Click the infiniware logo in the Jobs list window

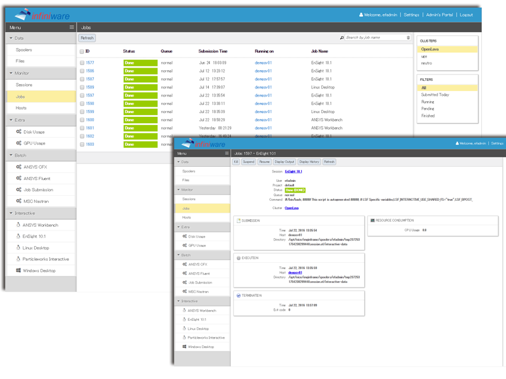coord(42,15)
